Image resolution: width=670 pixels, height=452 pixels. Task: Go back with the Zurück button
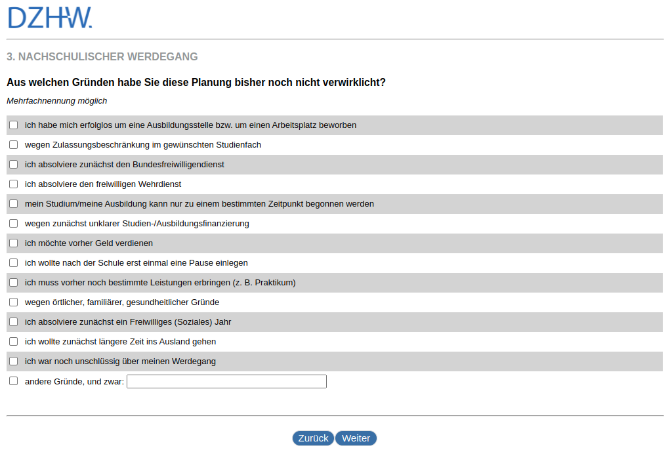pyautogui.click(x=313, y=438)
